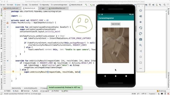Open the Event Log

point(161,91)
